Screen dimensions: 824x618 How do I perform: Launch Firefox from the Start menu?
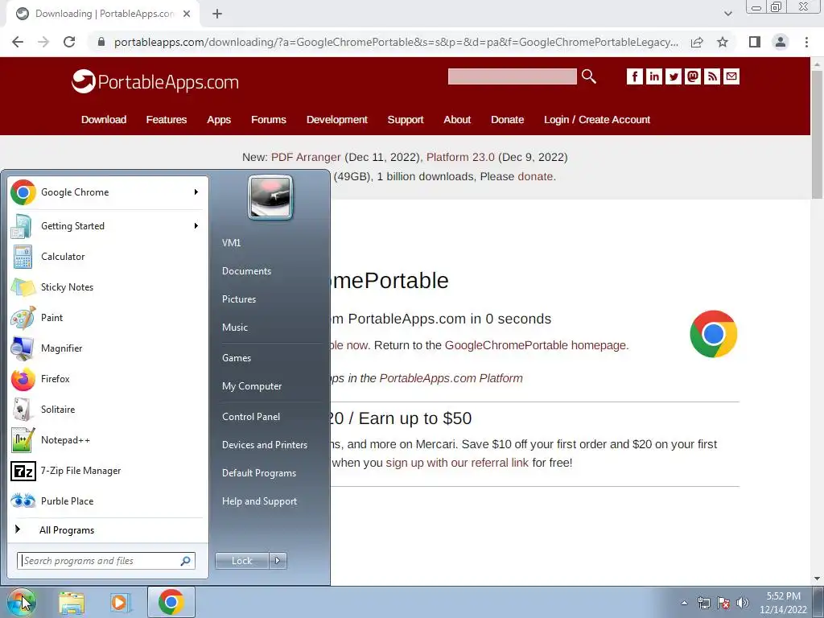pos(107,378)
